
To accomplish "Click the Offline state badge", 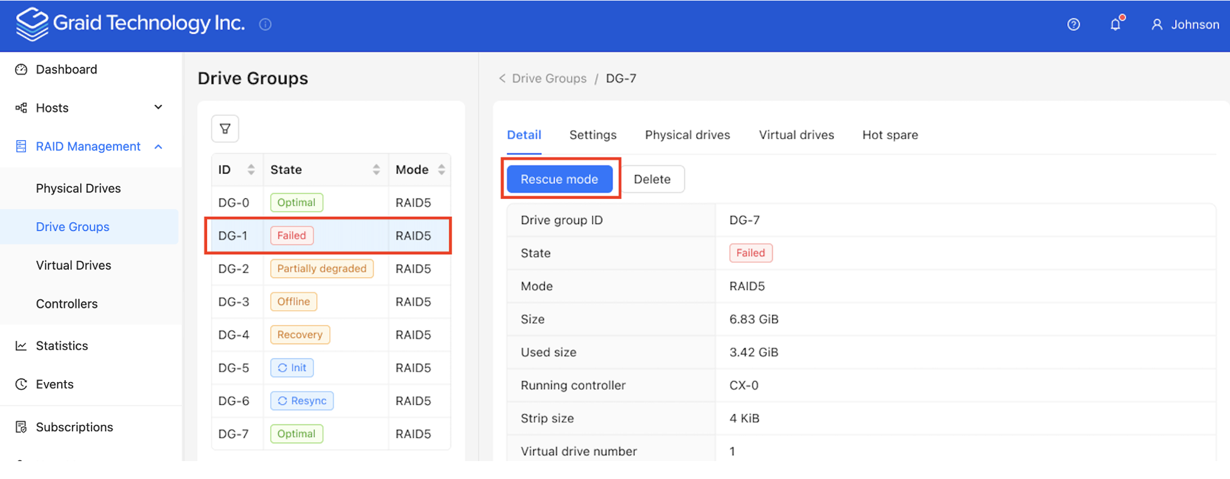I will tap(293, 302).
